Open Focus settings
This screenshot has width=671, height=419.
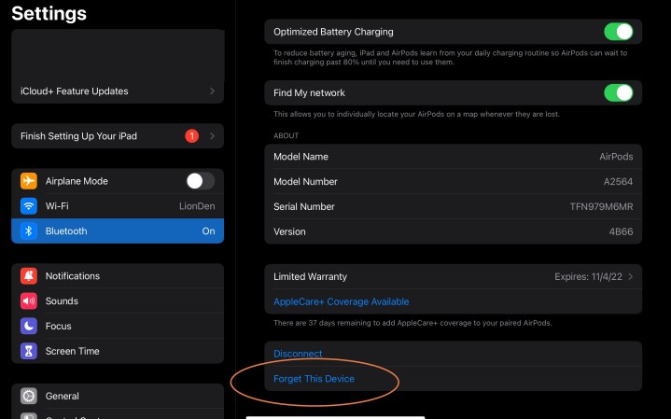pos(118,326)
